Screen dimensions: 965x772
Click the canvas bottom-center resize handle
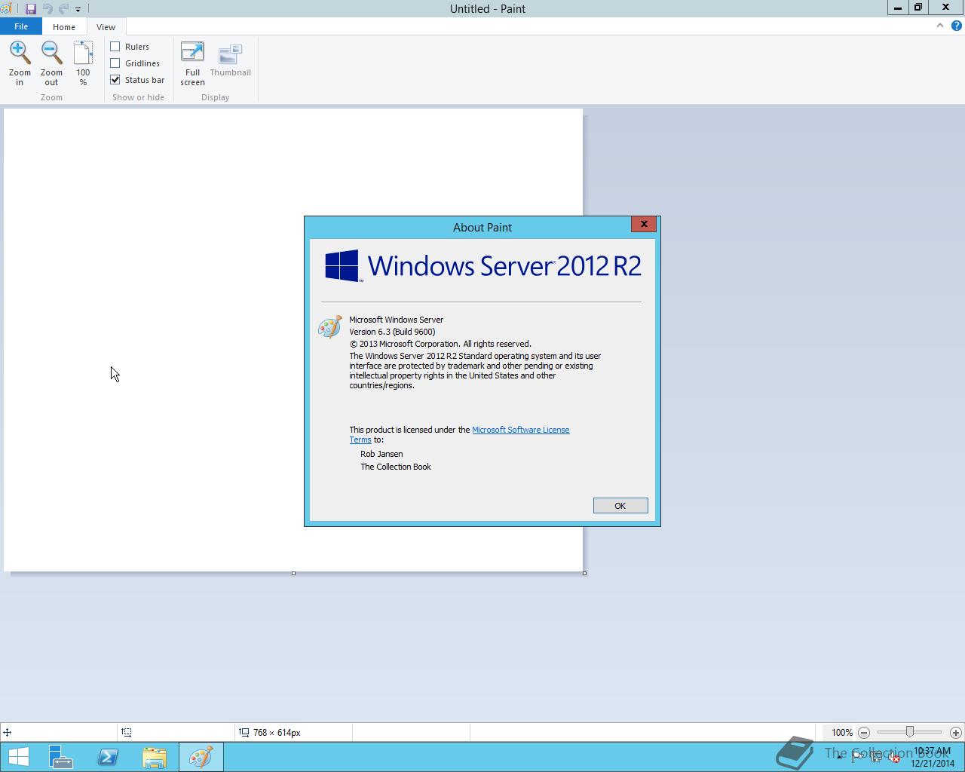(293, 574)
